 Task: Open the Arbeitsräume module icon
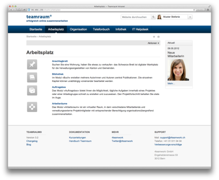pos(32,107)
